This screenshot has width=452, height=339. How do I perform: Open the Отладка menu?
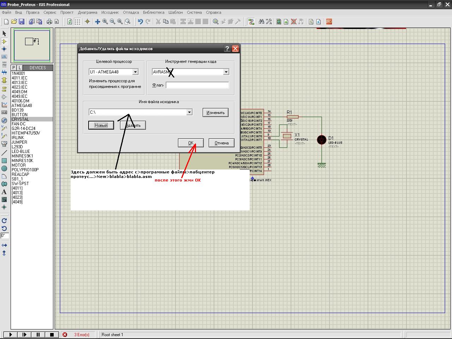pyautogui.click(x=131, y=12)
